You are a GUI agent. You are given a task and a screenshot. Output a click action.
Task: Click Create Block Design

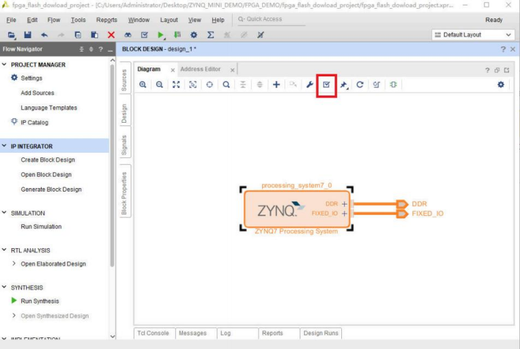pos(48,160)
